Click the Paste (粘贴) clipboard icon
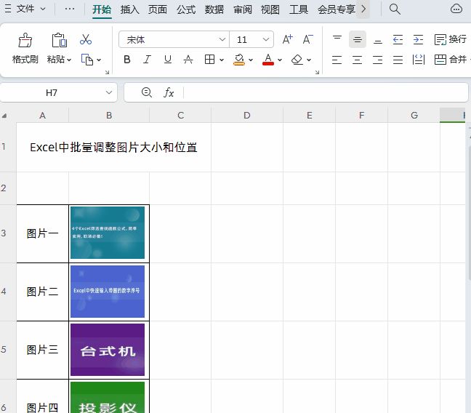Viewport: 471px width, 413px height. click(59, 40)
